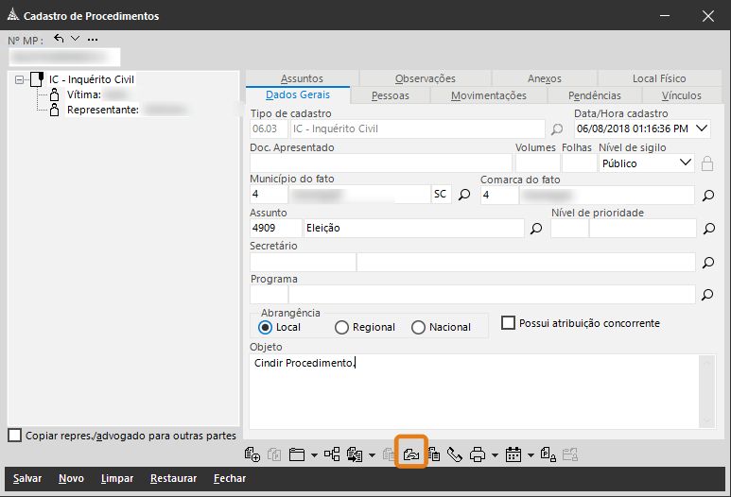
Task: Click the Doc. Apresentado input field
Action: pos(381,163)
